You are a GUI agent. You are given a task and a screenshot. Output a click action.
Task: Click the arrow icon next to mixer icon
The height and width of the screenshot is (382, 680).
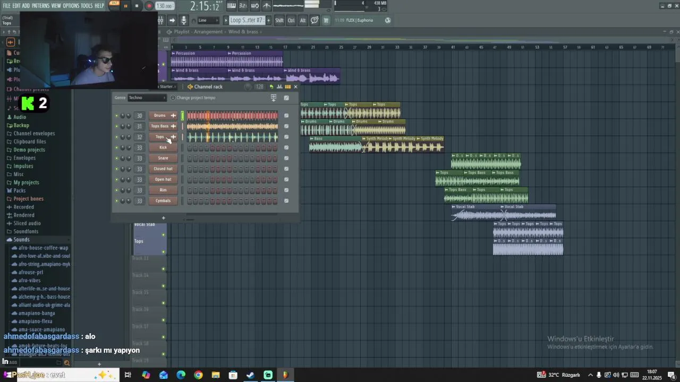point(172,20)
